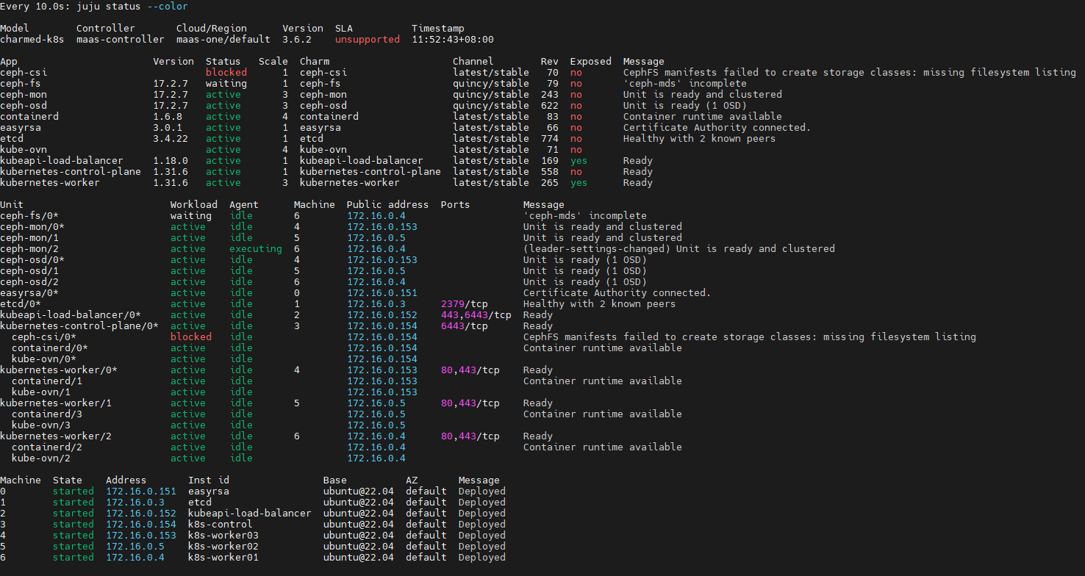Screen dimensions: 1085x576
Task: Select ports '443,6443/tcp' of kubeapi-load-balancer/0*
Action: coord(476,315)
